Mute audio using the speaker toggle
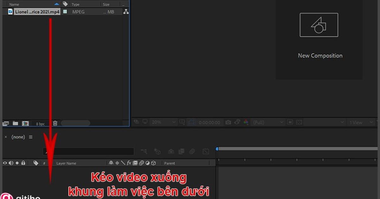This screenshot has width=380, height=199. pos(11,163)
